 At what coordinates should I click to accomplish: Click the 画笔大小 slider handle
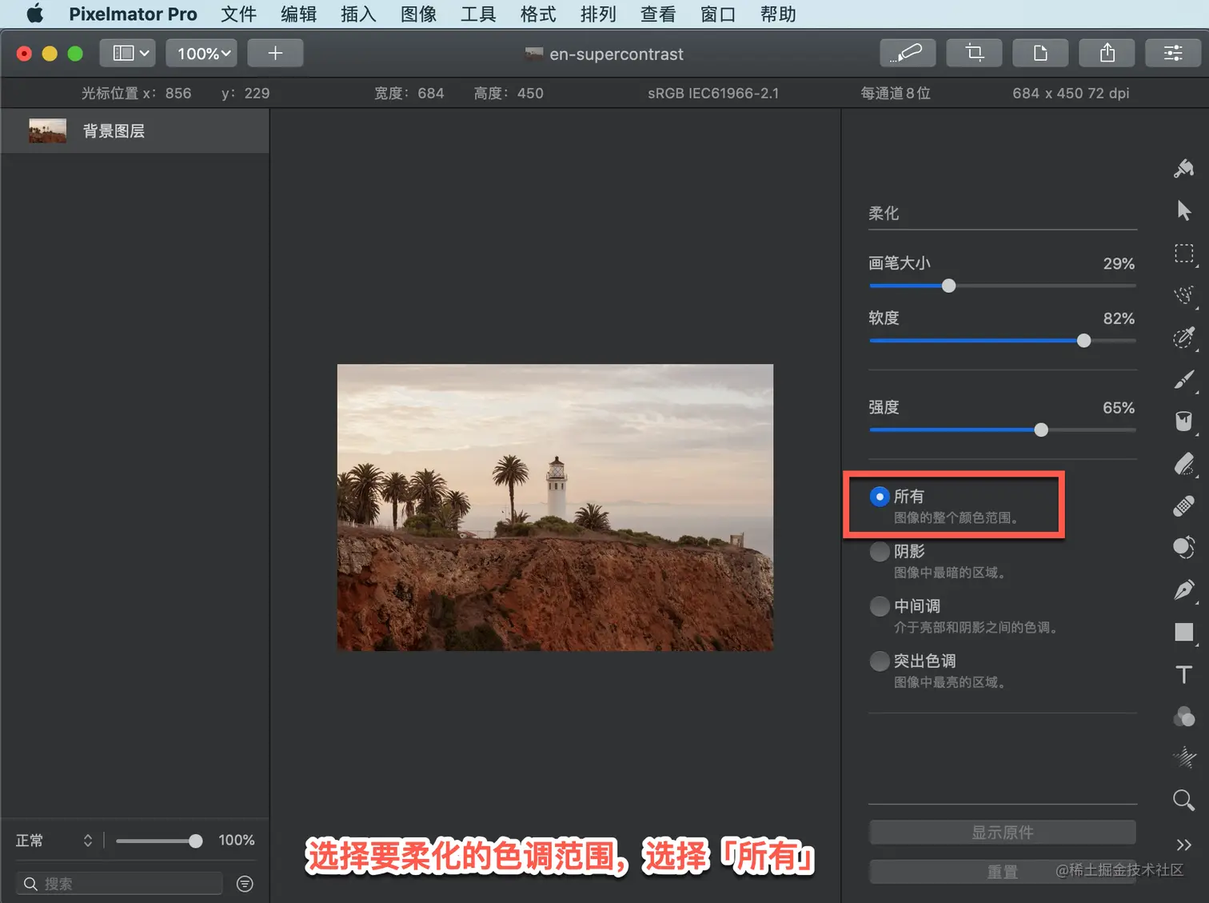pyautogui.click(x=948, y=286)
